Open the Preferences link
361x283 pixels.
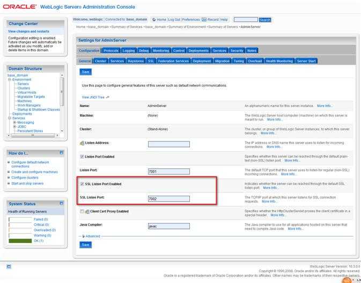pos(191,20)
